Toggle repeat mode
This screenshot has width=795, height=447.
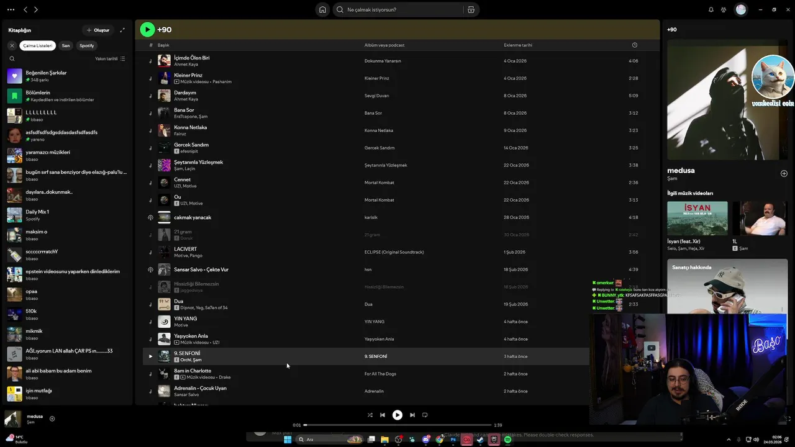click(x=425, y=415)
